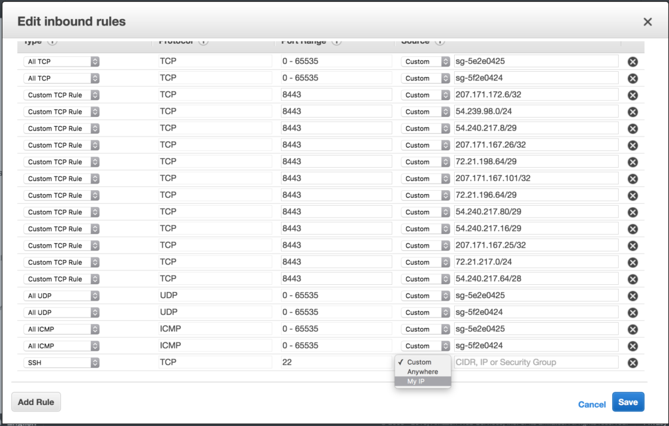Image resolution: width=669 pixels, height=426 pixels.
Task: Choose Anywhere from the source menu
Action: (423, 372)
